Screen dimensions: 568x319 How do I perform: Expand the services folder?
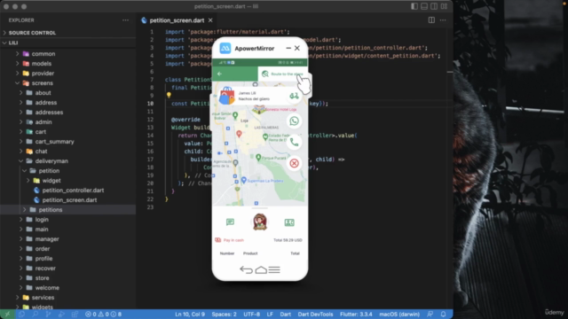click(67, 298)
